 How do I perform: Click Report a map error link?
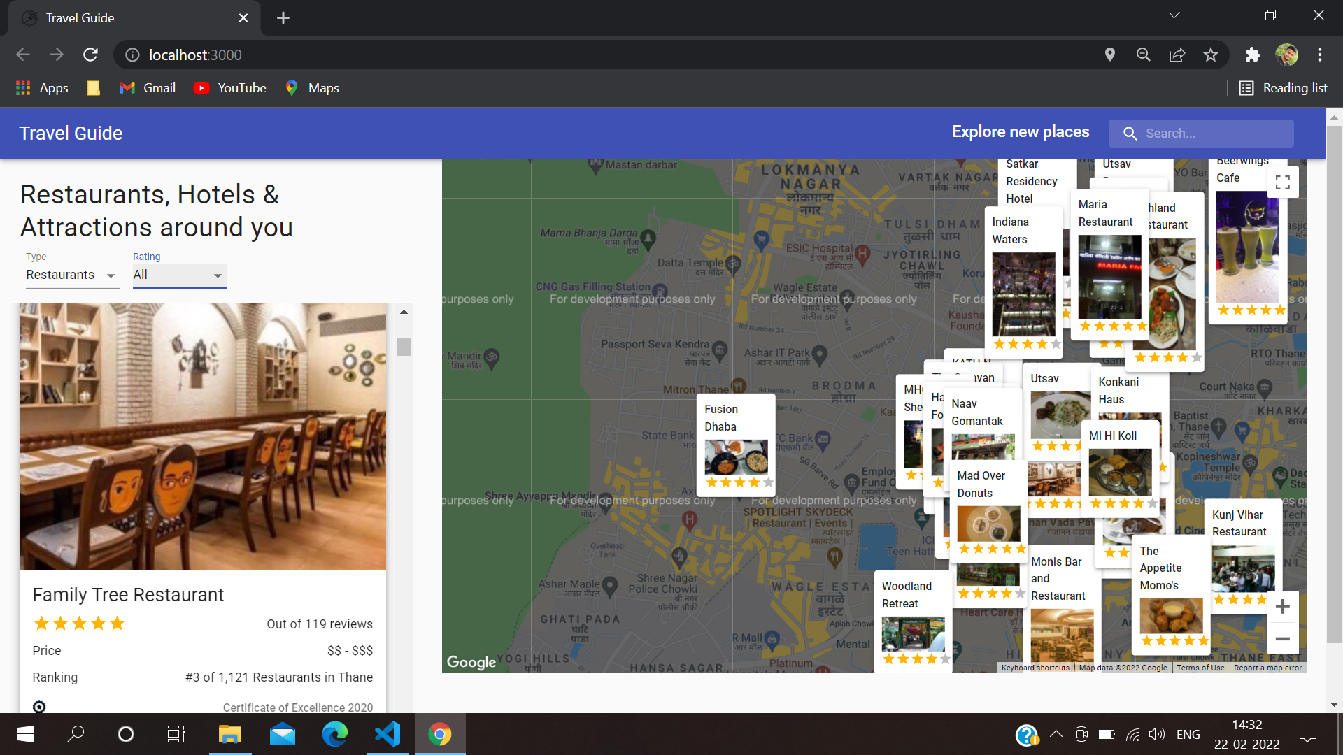[x=1267, y=668]
